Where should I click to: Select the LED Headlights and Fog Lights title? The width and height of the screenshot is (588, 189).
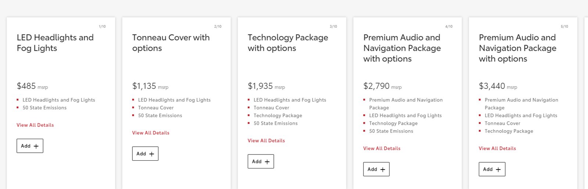(55, 43)
